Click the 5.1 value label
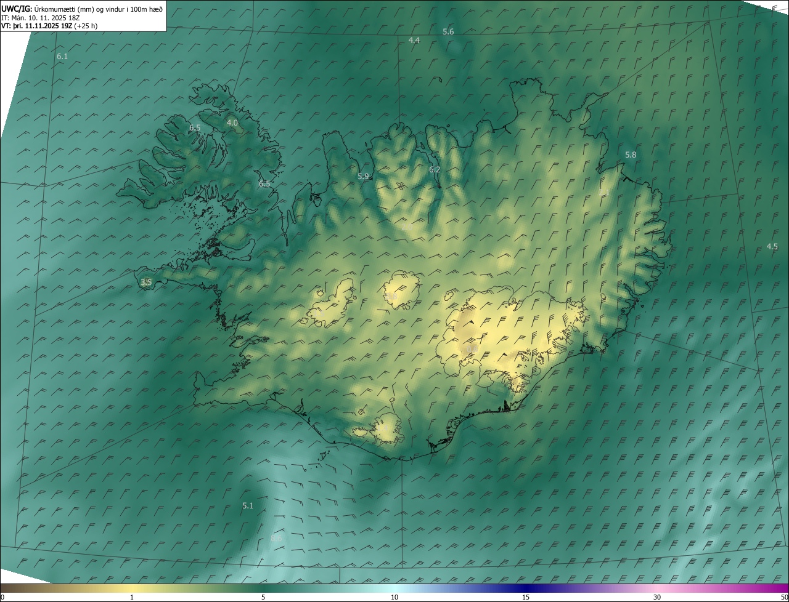Screen dimensions: 789x602 [x=248, y=505]
